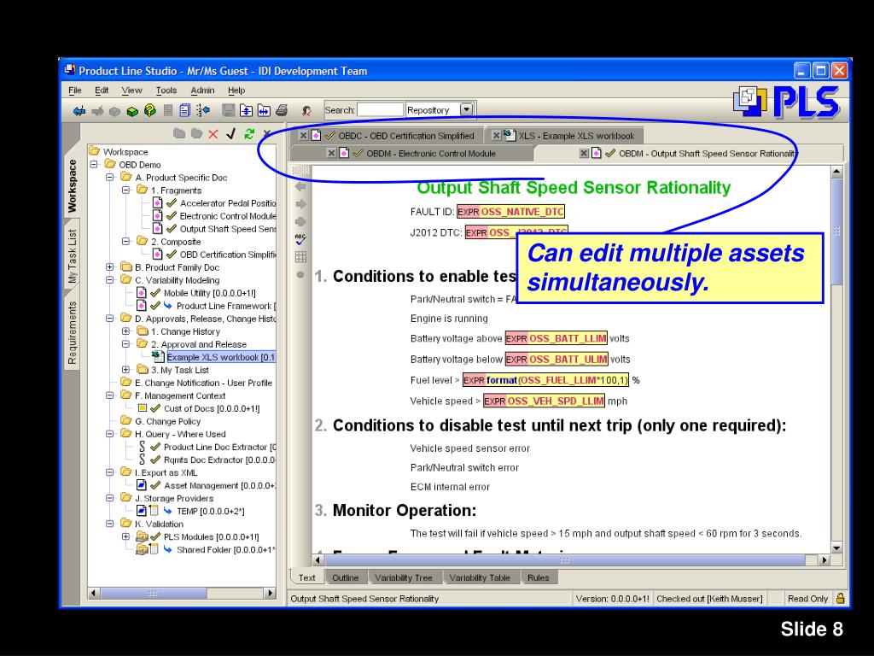Switch to the Variability Tree tab
Screen dimensions: 874x656
(x=404, y=577)
